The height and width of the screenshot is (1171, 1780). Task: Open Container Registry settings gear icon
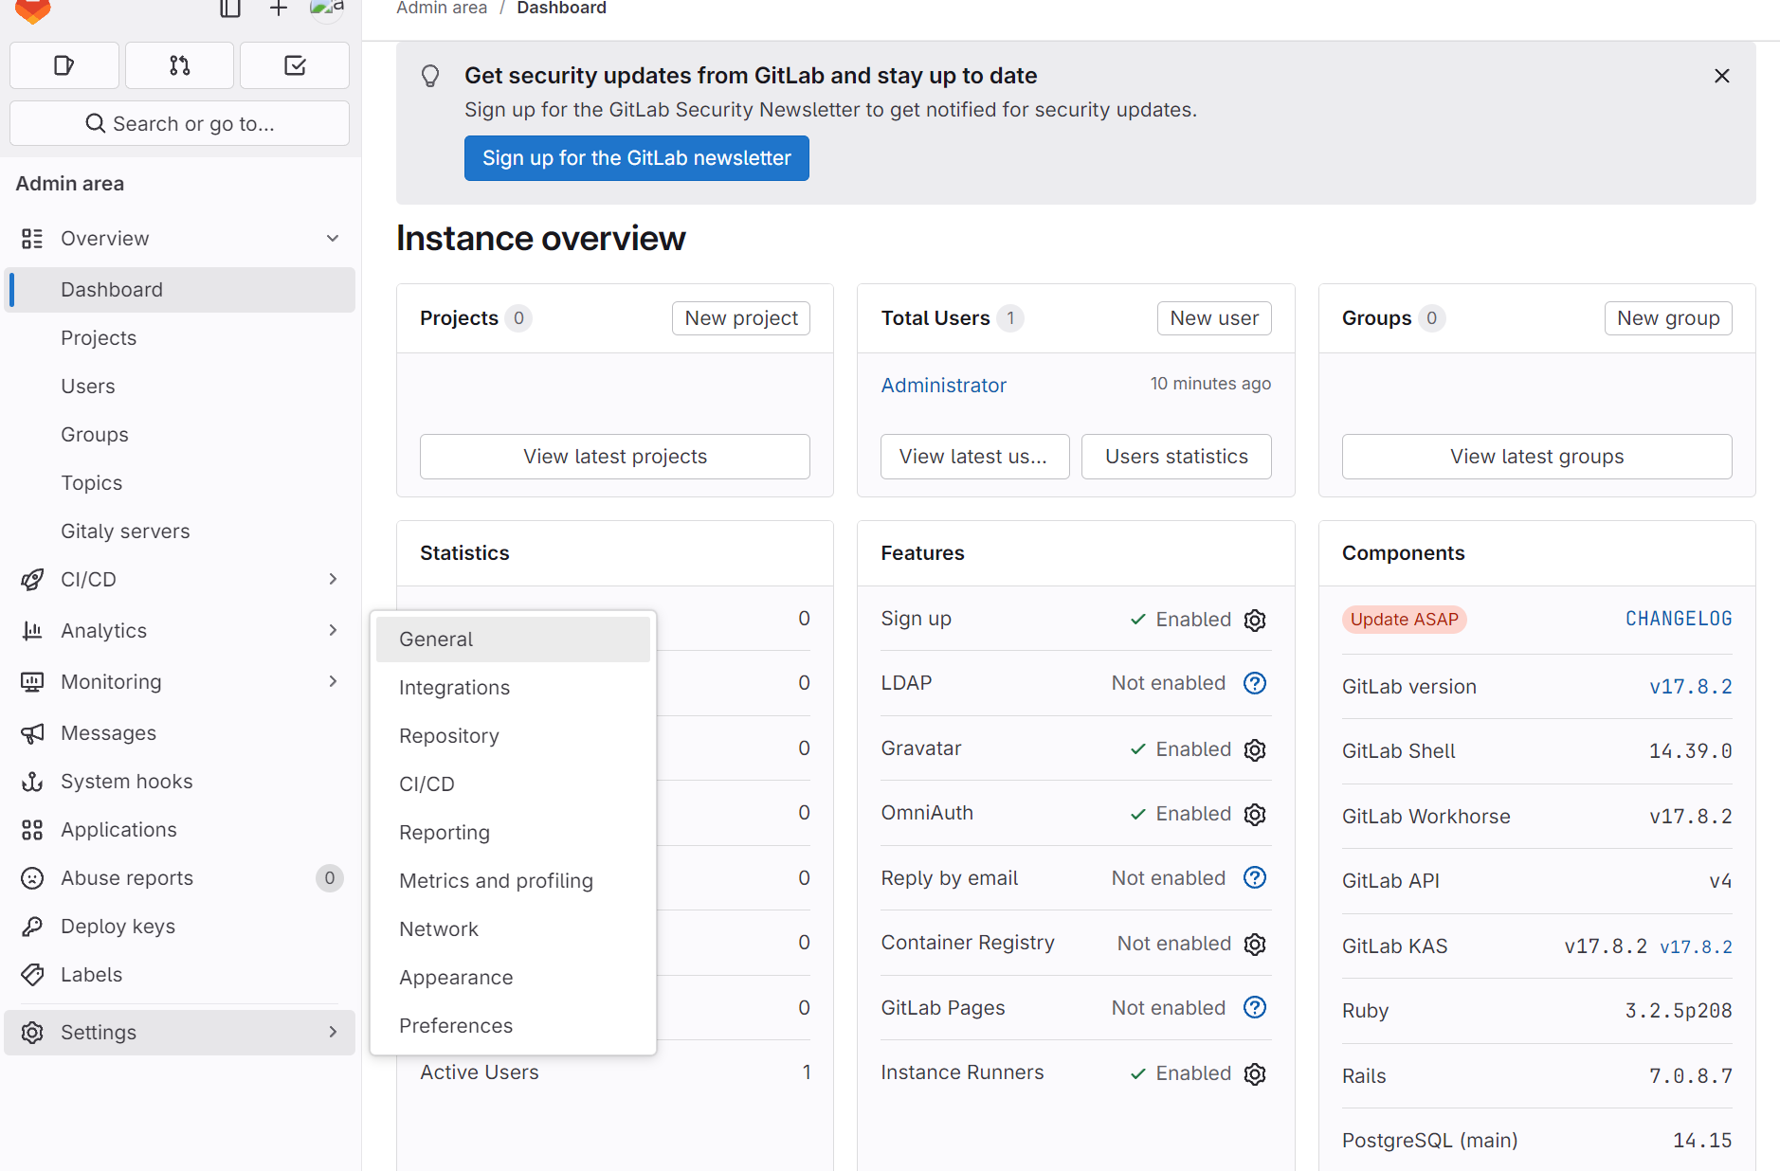click(1255, 944)
